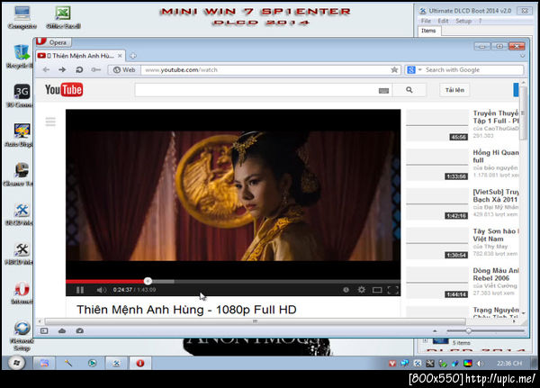The height and width of the screenshot is (388, 540).
Task: Click the 1:33:56 video thumbnail
Action: pyautogui.click(x=437, y=165)
